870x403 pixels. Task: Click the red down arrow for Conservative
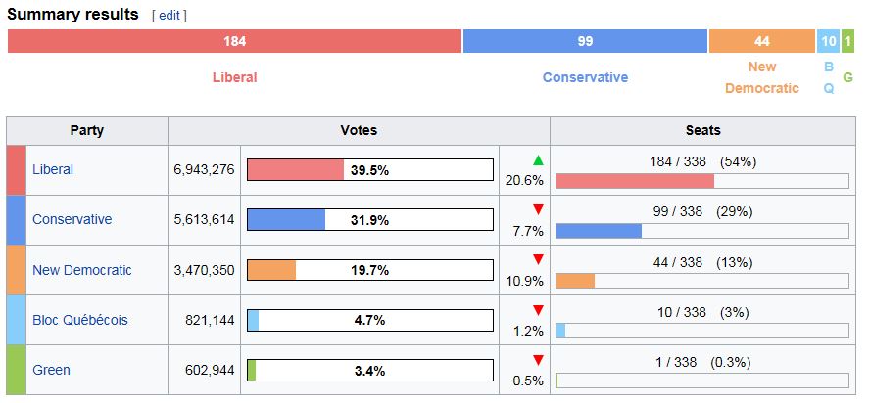(537, 209)
